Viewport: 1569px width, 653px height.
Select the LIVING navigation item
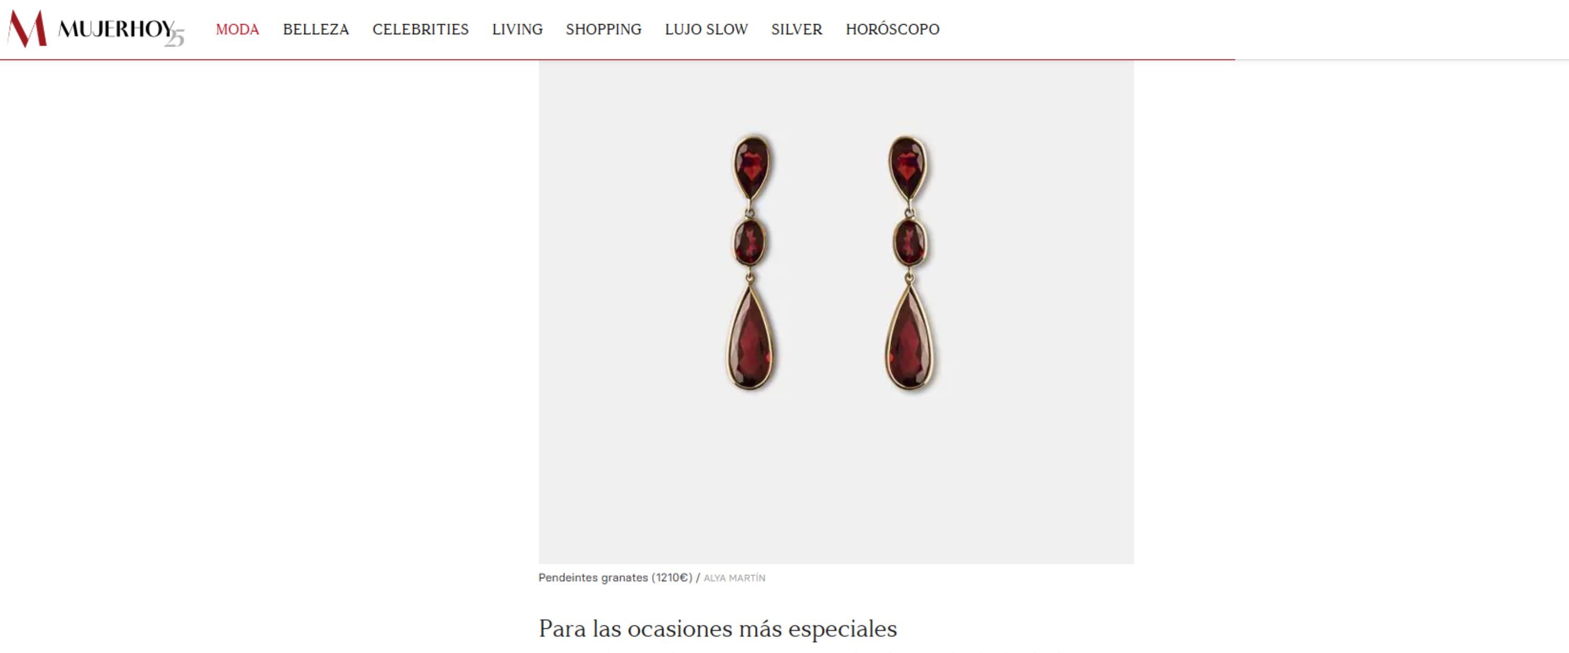click(517, 29)
